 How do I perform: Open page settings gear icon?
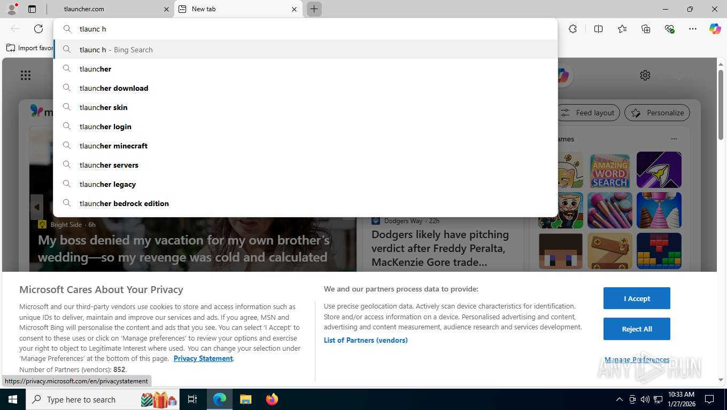(x=645, y=75)
